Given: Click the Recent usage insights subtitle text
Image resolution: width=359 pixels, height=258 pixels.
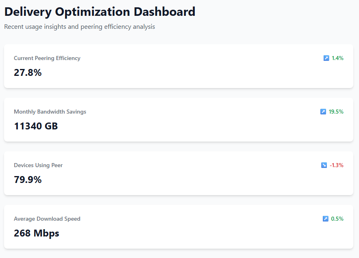Looking at the screenshot, I should (x=80, y=27).
